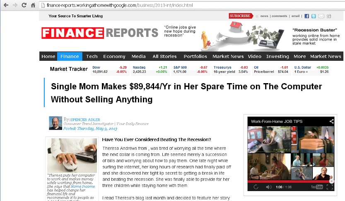Open author Spencer Adler's link
This screenshot has height=201, width=345.
85,120
